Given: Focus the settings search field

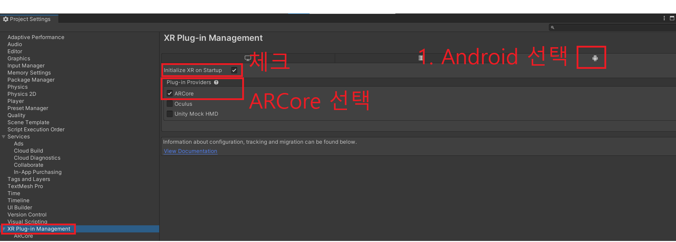Looking at the screenshot, I should coord(613,27).
